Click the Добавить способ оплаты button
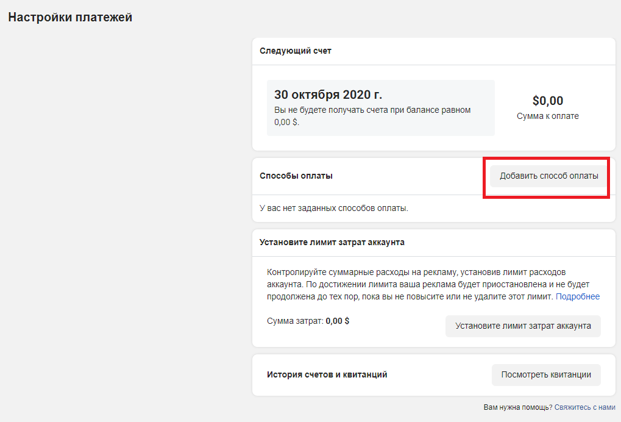Image resolution: width=621 pixels, height=422 pixels. point(548,176)
